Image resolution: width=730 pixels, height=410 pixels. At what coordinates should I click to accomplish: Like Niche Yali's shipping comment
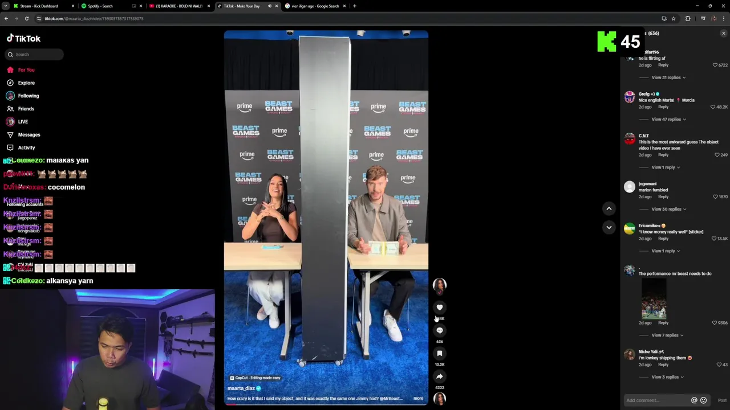click(719, 364)
